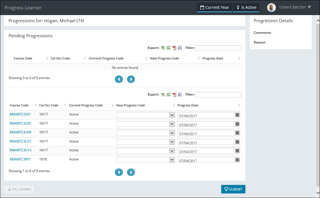Click inside the pending progressions Filter field
Viewport: 320px width, 198px height.
pyautogui.click(x=218, y=48)
